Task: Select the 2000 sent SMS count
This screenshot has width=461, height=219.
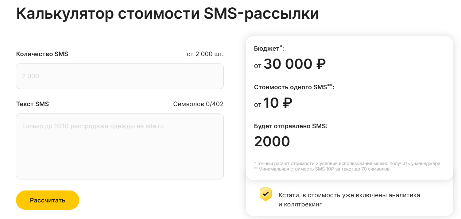Action: tap(272, 142)
